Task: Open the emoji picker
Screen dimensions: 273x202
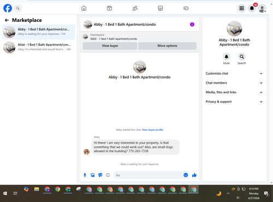Action: pos(186,175)
